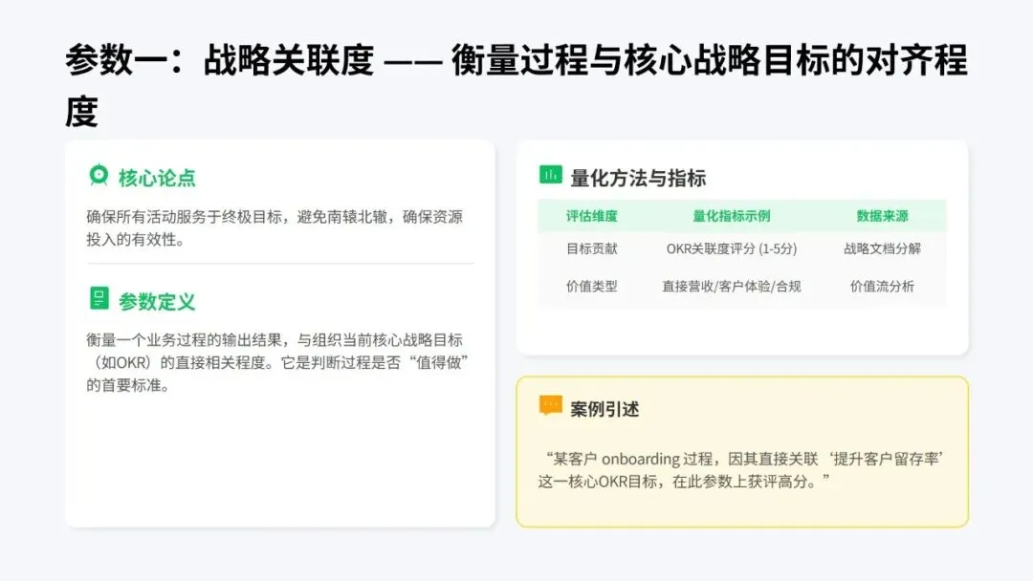Click the green target icon beside 核心论点
The width and height of the screenshot is (1033, 581).
99,176
